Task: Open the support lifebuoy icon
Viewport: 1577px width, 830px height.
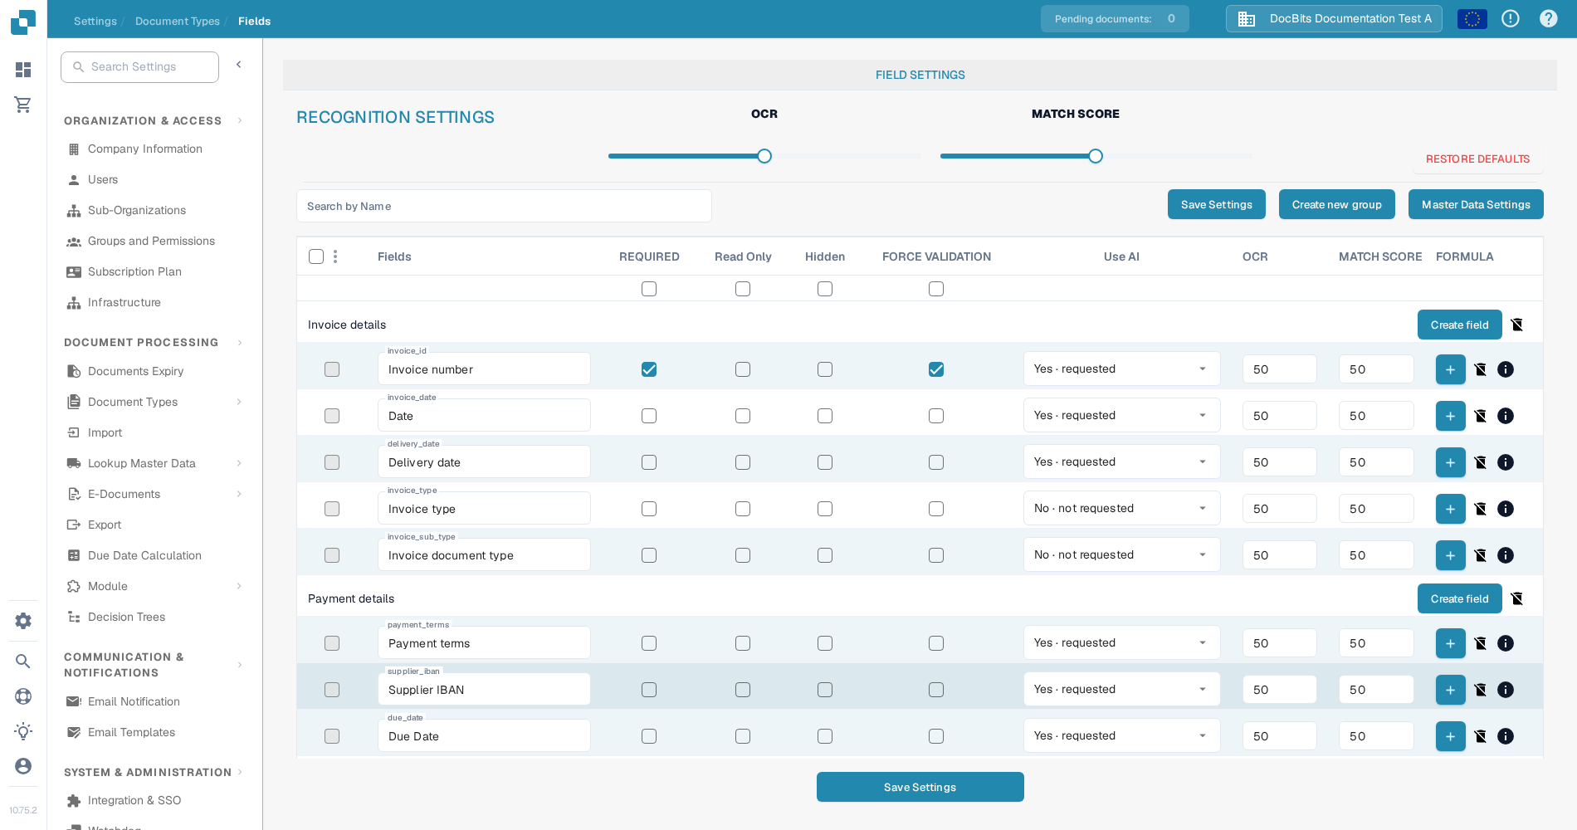Action: pyautogui.click(x=23, y=696)
